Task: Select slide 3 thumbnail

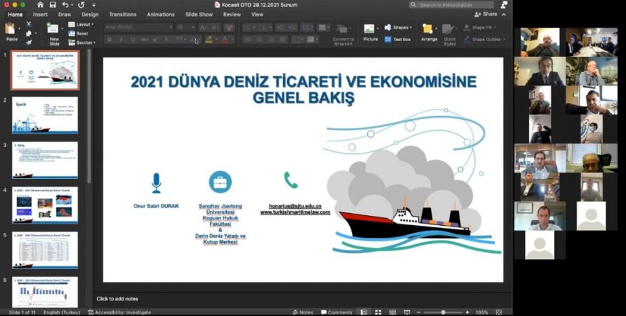Action: (45, 160)
